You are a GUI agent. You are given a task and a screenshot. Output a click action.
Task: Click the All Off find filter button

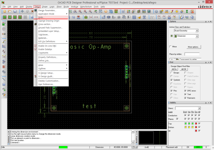pos(183,69)
